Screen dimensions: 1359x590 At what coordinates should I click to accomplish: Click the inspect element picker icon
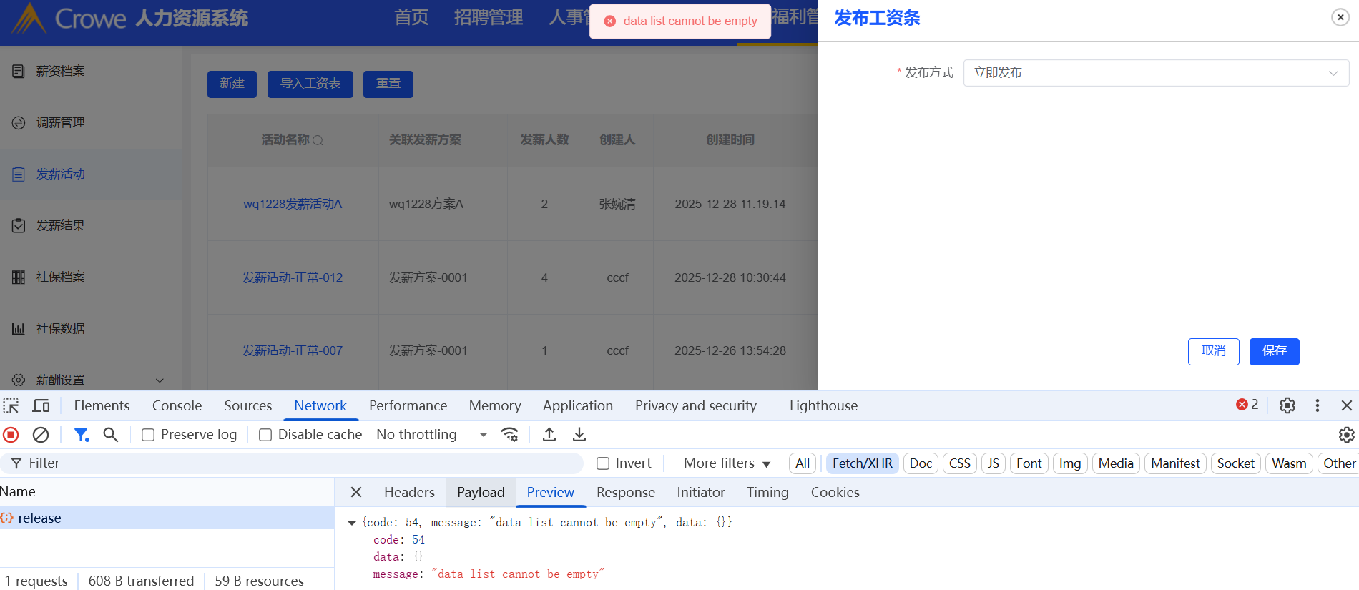click(x=11, y=406)
